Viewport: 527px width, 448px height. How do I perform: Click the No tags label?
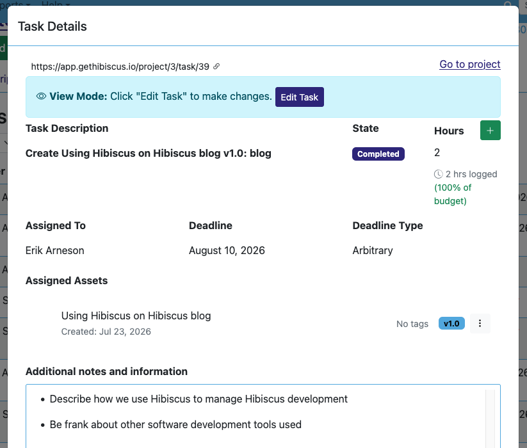tap(412, 324)
